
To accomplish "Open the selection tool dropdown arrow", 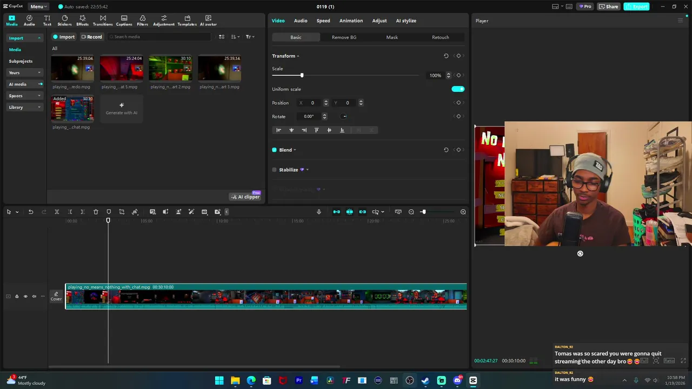I will click(x=17, y=212).
